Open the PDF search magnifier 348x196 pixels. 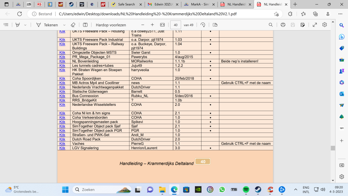[x=271, y=25]
